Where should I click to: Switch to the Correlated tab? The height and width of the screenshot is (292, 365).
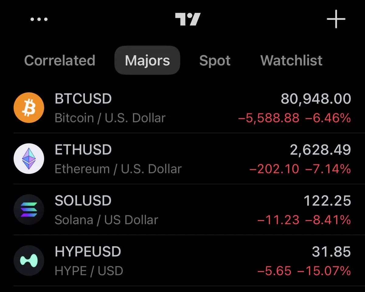click(60, 60)
